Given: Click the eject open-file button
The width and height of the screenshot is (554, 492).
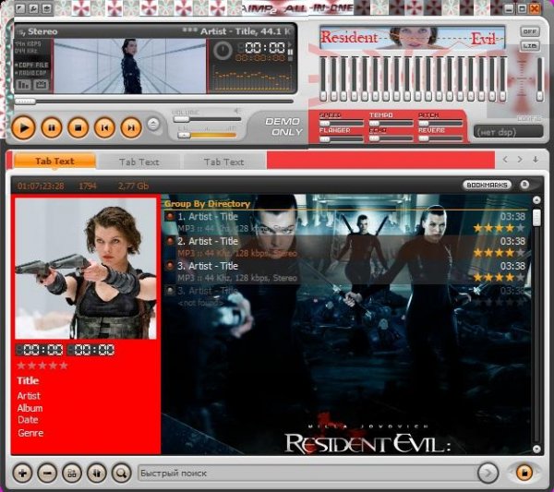Looking at the screenshot, I should 153,124.
